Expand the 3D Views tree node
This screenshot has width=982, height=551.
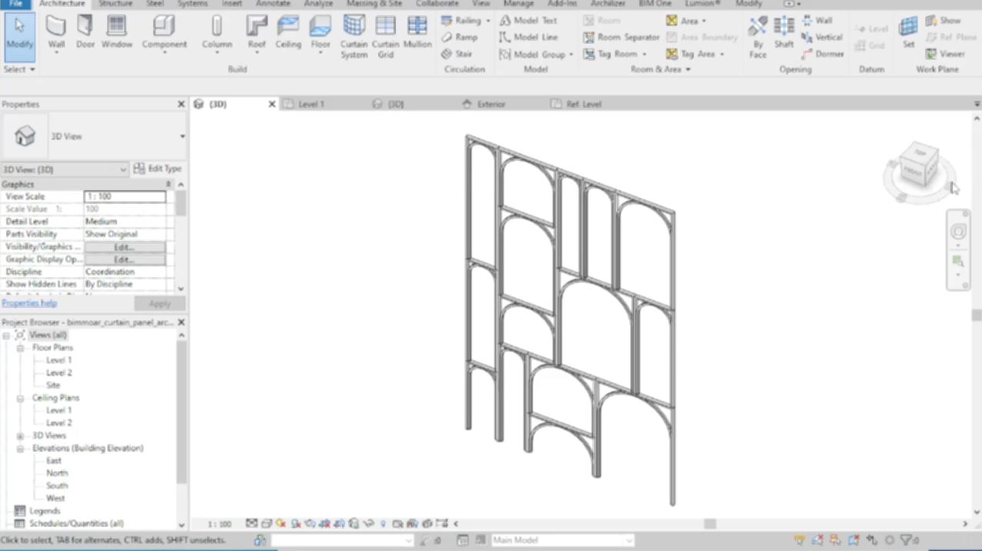coord(22,436)
